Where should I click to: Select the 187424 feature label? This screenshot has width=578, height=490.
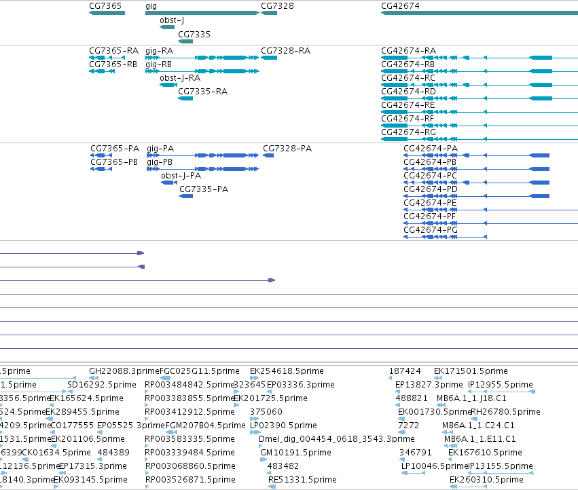pyautogui.click(x=405, y=371)
